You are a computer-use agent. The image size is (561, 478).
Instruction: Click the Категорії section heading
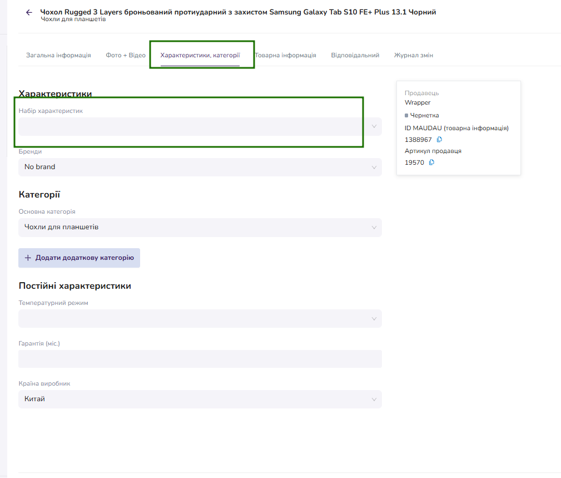[x=39, y=194]
